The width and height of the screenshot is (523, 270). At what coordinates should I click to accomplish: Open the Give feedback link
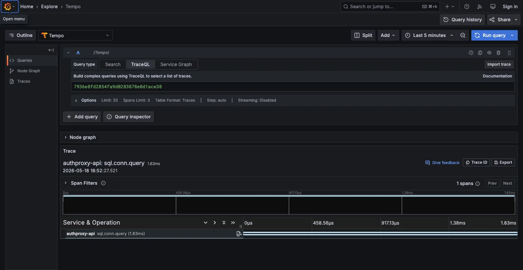click(x=442, y=162)
